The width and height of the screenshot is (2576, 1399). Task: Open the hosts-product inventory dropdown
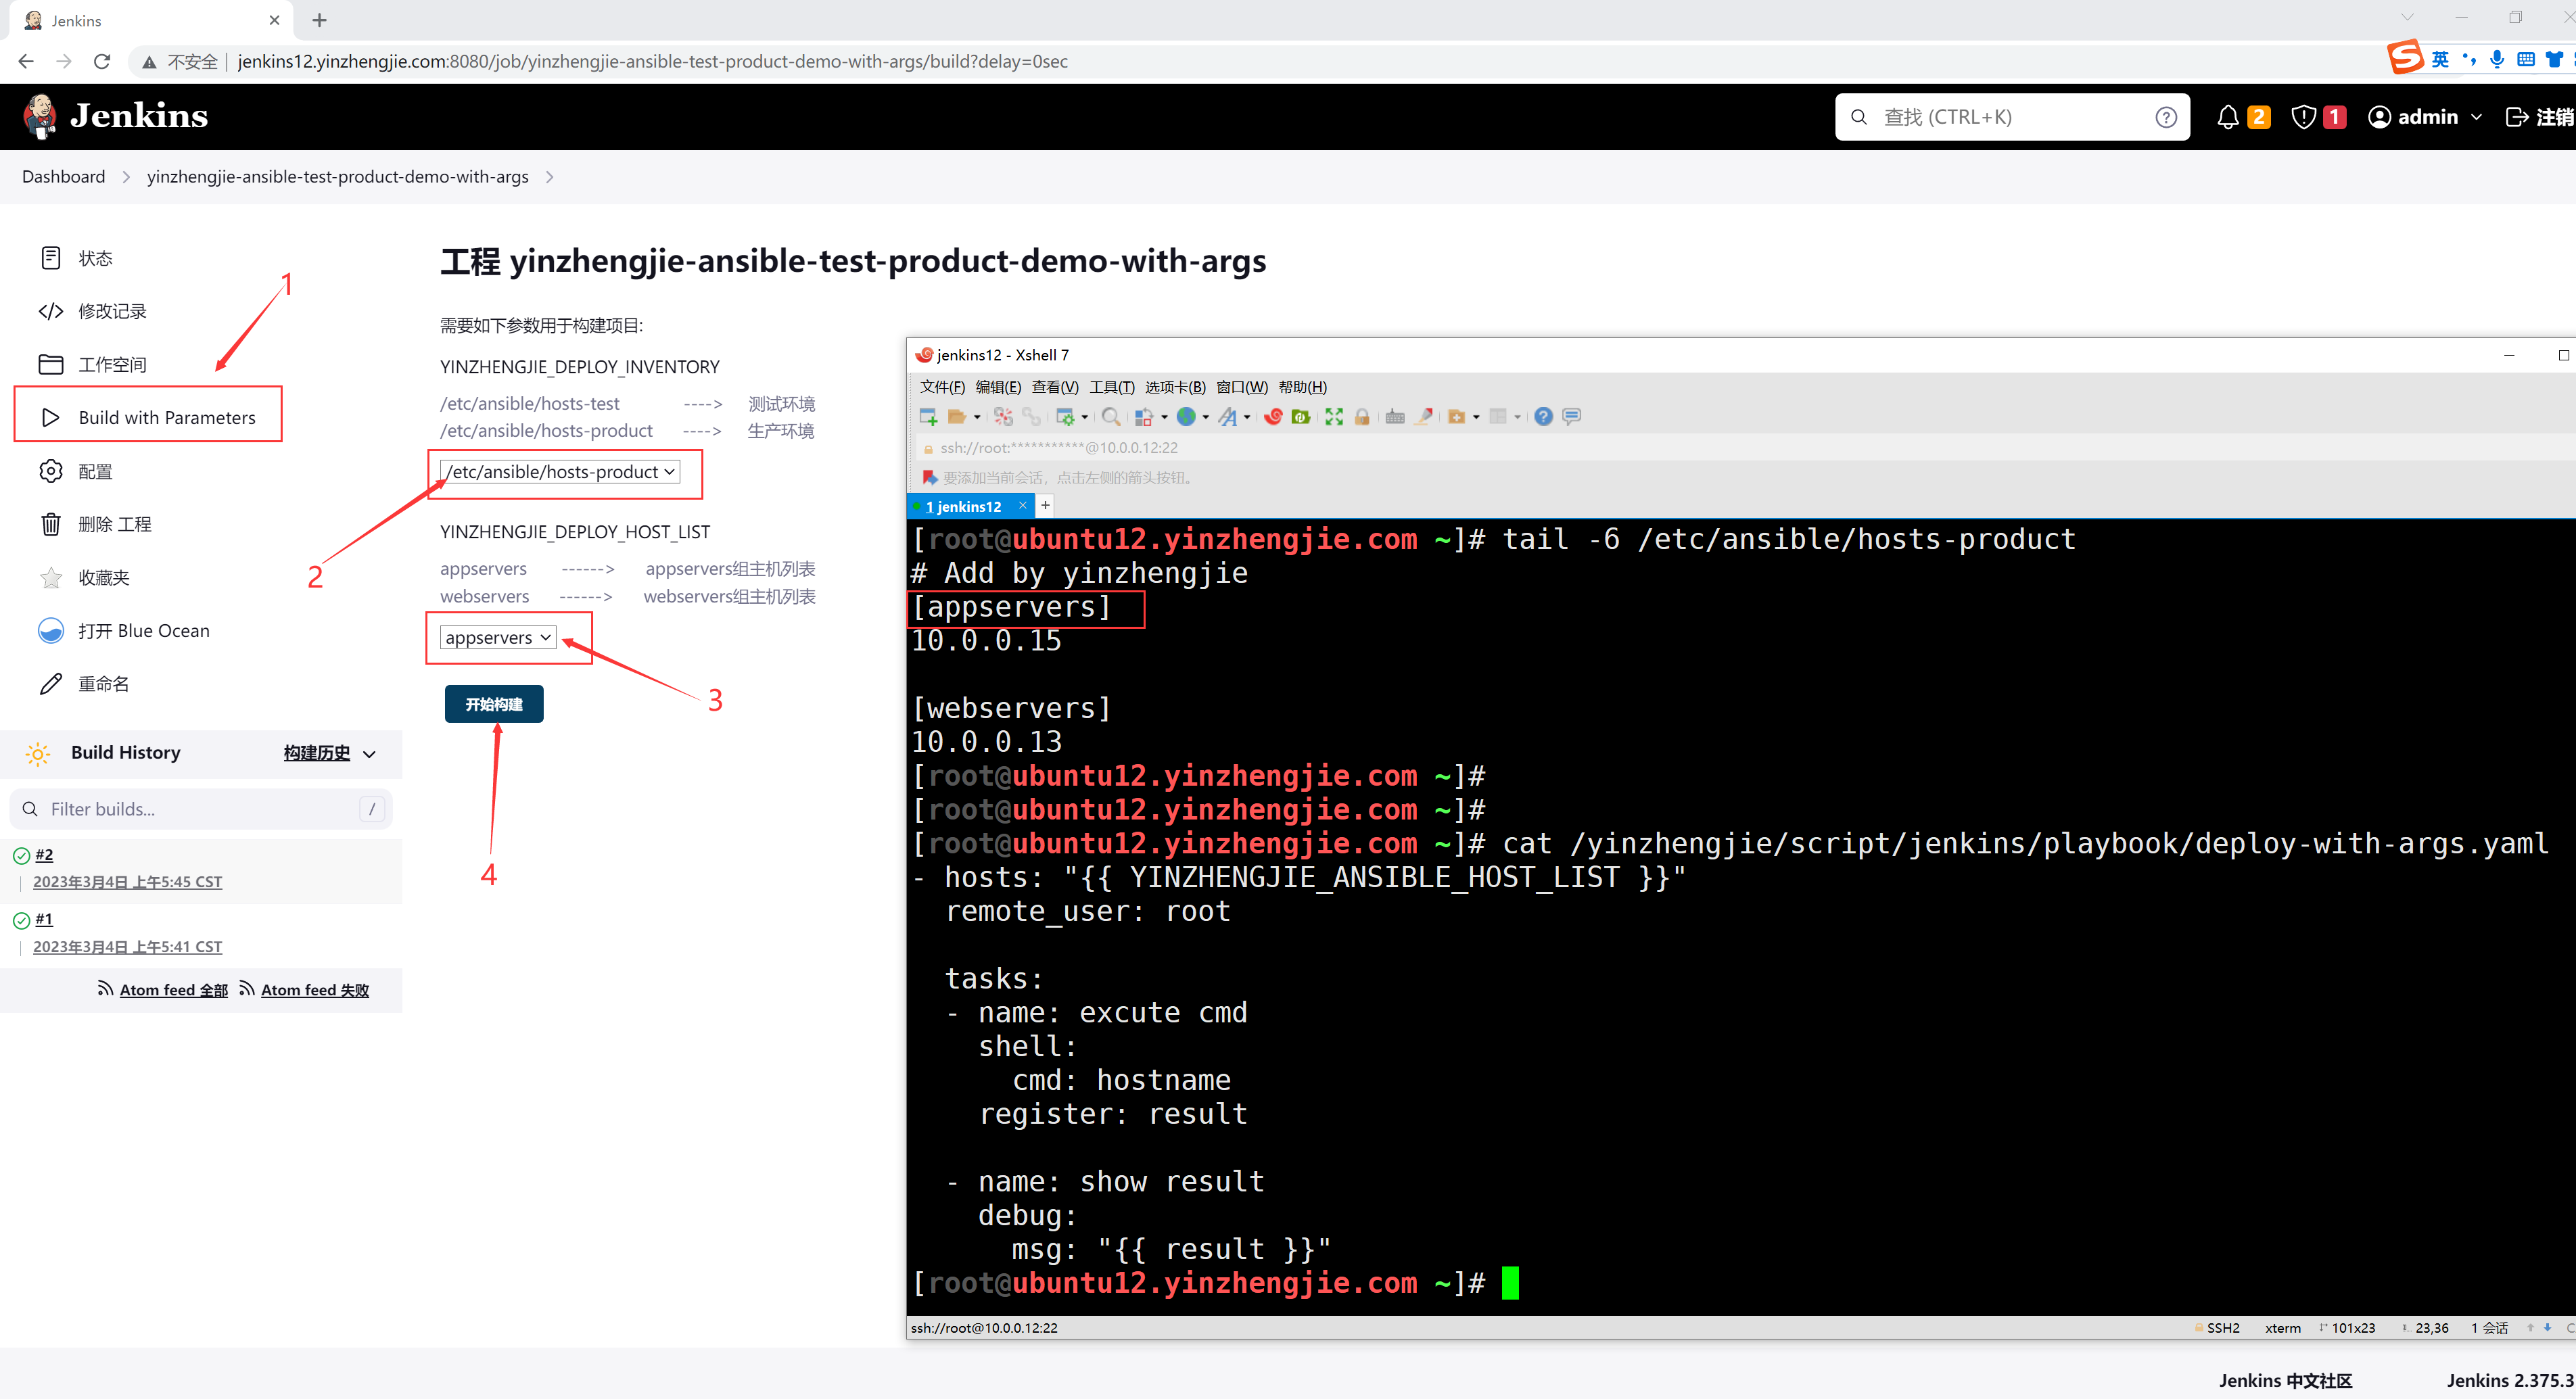pyautogui.click(x=560, y=472)
